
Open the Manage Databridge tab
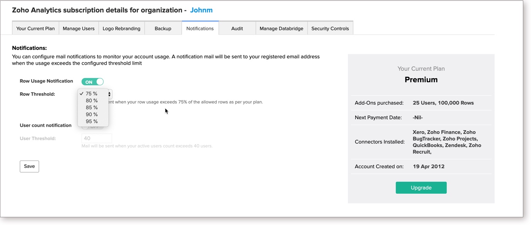tap(281, 29)
